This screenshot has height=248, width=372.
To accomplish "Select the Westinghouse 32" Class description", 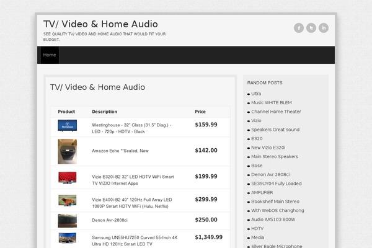I will pos(131,128).
